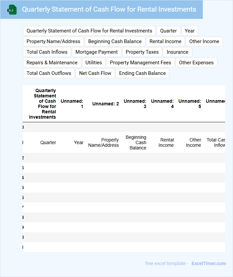Click the Other Expenses tag

point(196,63)
